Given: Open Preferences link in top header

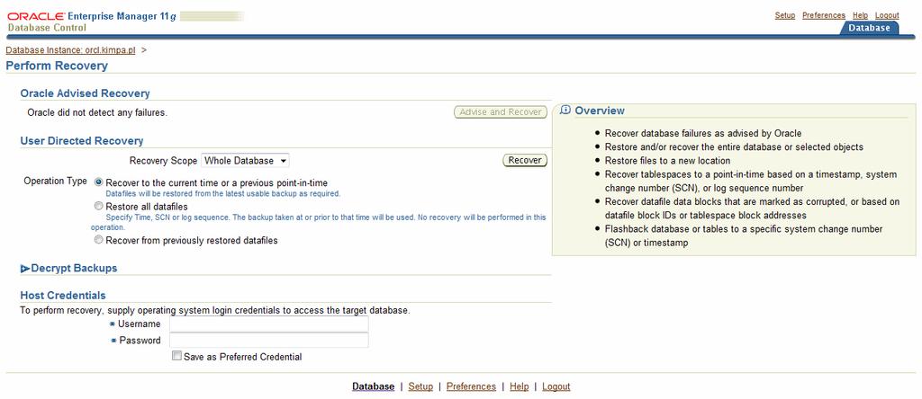Looking at the screenshot, I should point(824,15).
